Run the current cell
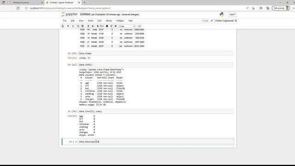This screenshot has height=166, width=295. click(x=100, y=26)
